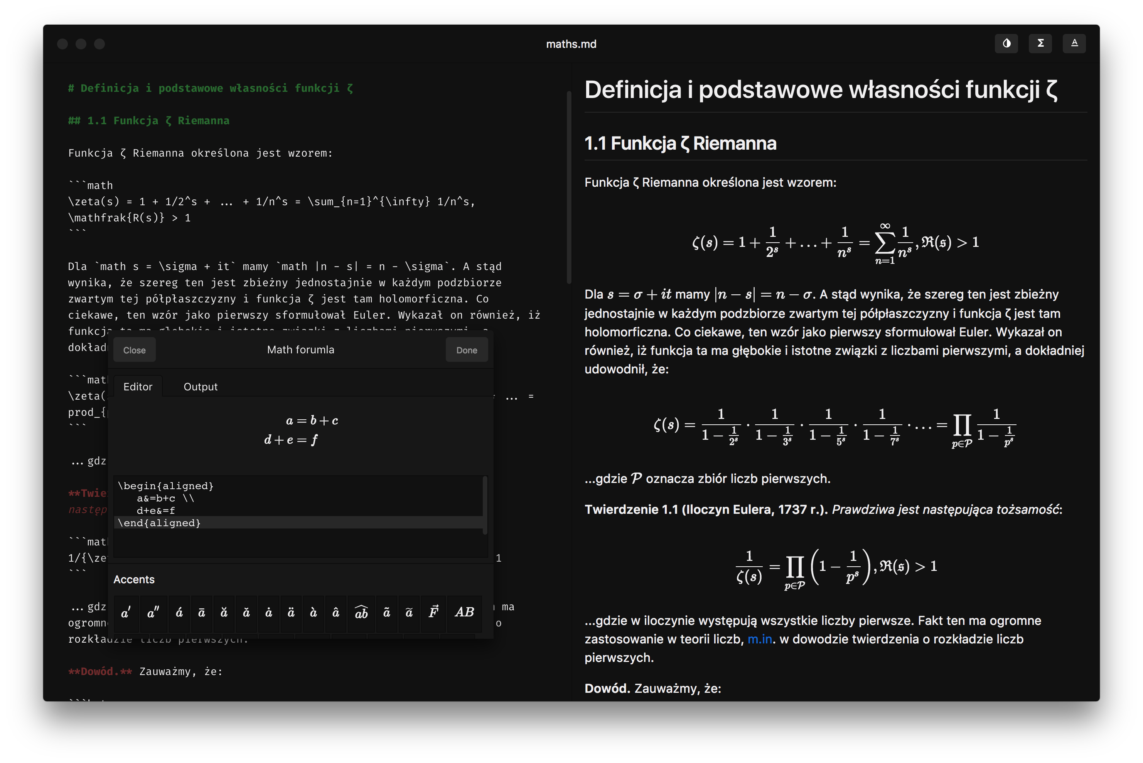Click the markdown editor pane scrollbar
The width and height of the screenshot is (1143, 763).
(568, 187)
